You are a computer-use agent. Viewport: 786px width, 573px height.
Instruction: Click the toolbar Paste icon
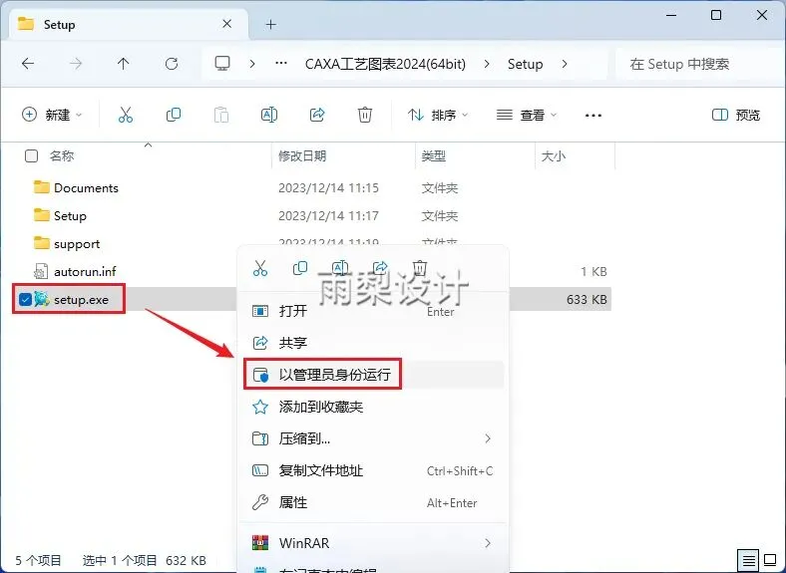point(221,115)
